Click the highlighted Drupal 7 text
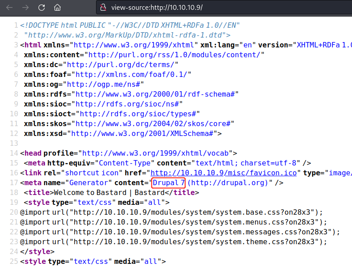 pos(169,182)
